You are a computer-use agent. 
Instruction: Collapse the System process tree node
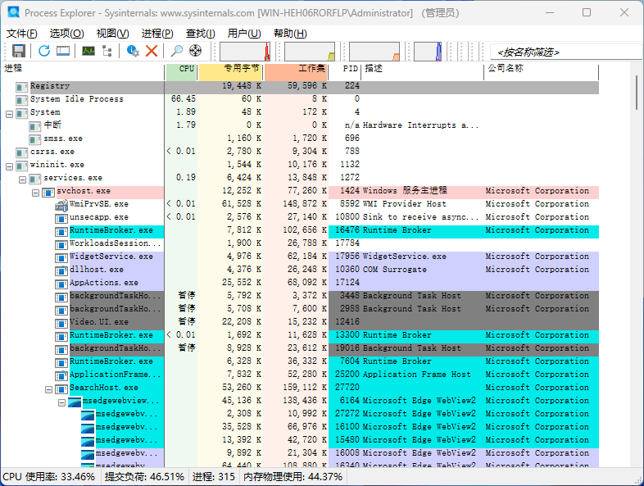[x=10, y=114]
